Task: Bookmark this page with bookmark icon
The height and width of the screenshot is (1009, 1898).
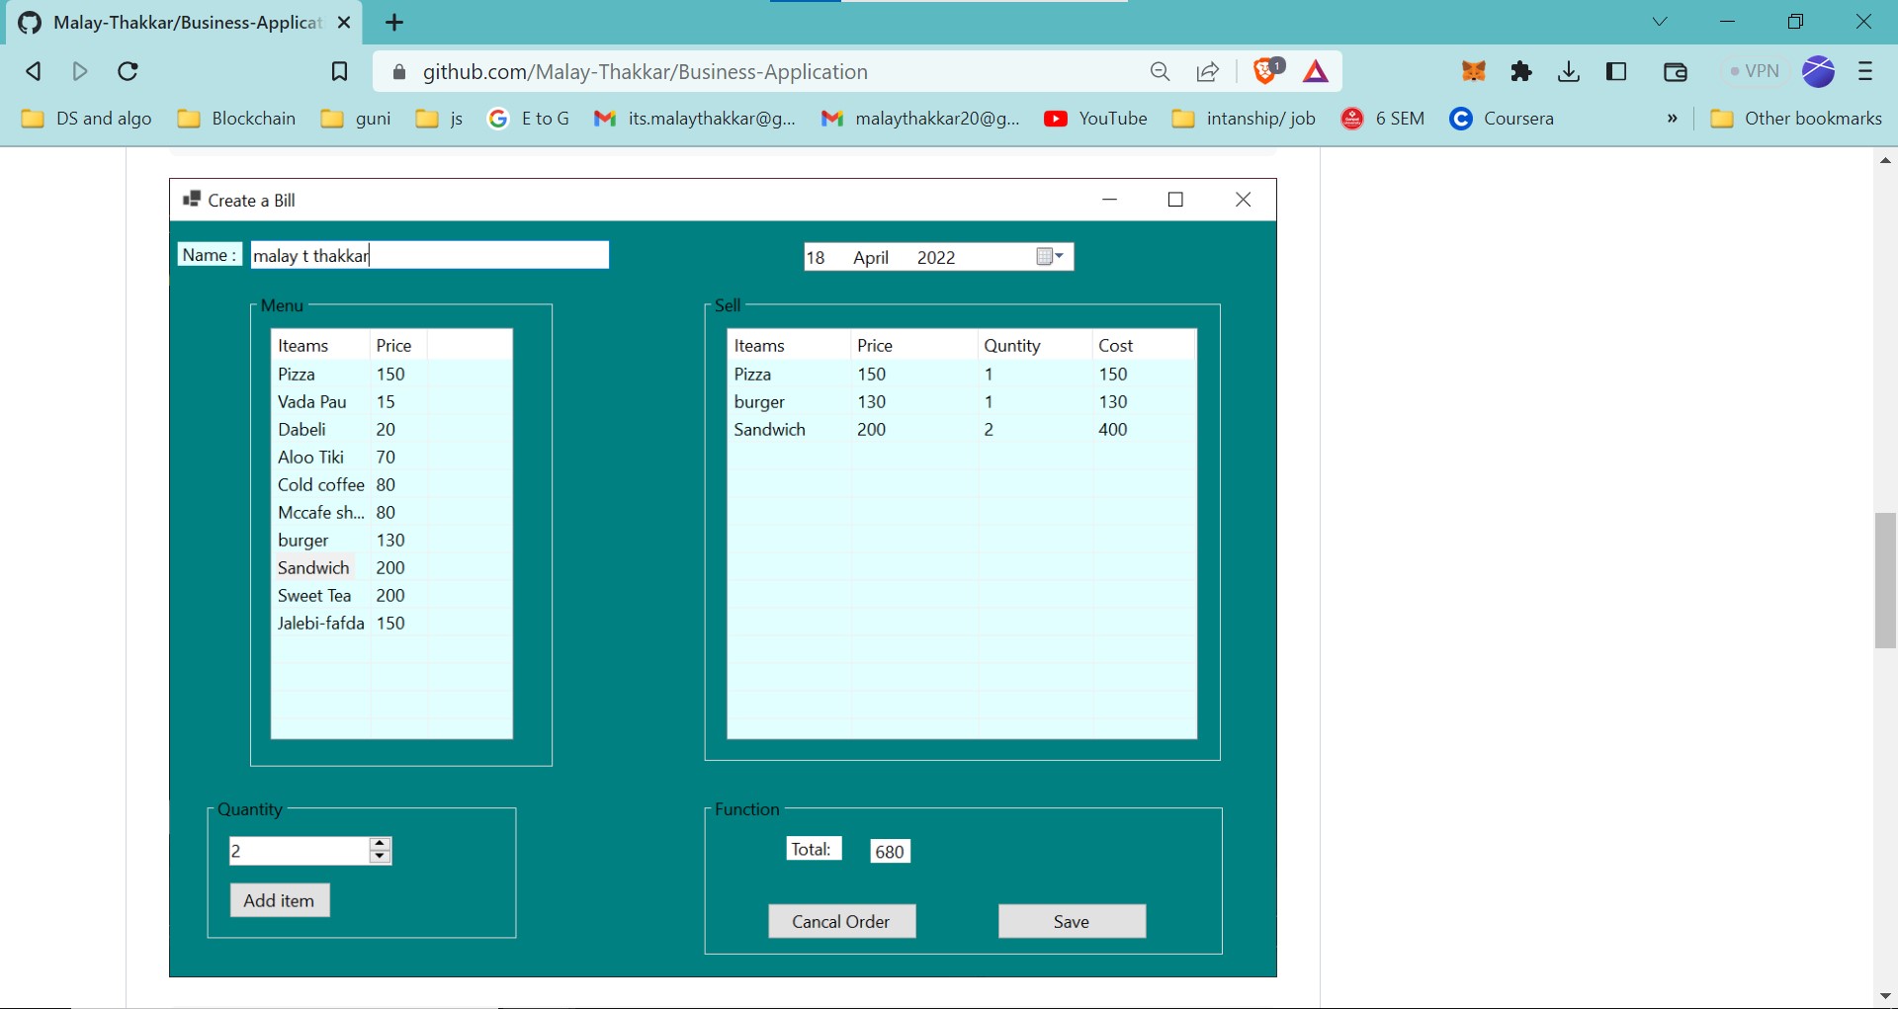Action: 339,71
